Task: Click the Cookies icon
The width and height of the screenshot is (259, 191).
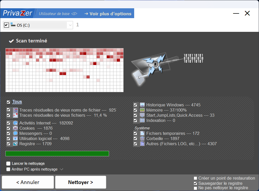Action: pos(15,128)
